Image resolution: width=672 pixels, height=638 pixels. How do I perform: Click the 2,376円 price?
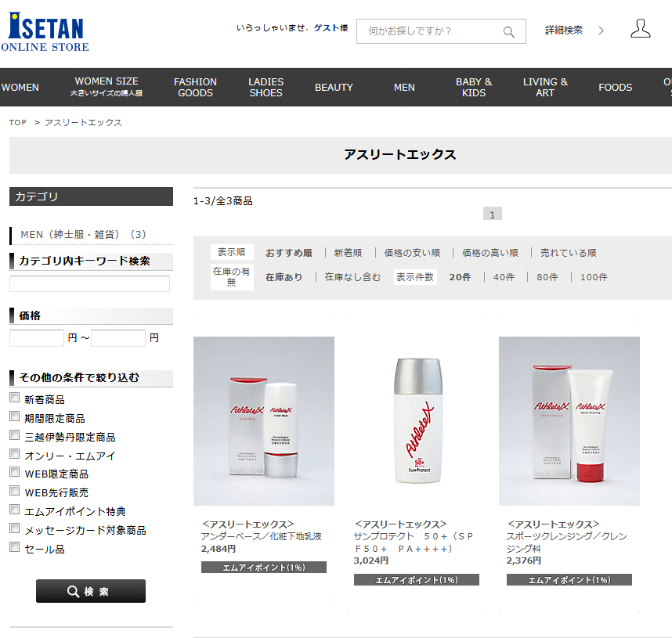click(x=524, y=561)
